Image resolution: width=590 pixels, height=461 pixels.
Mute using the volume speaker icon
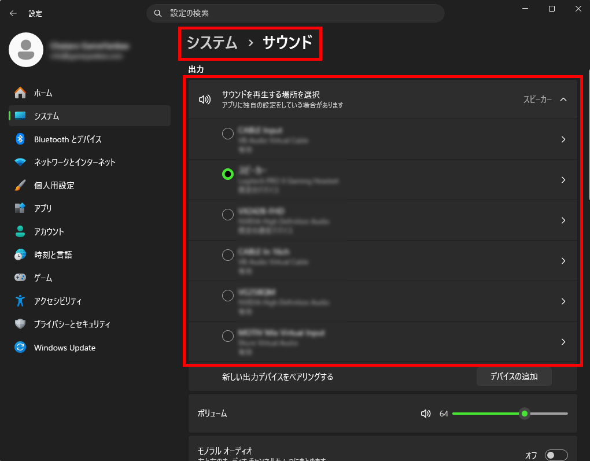426,414
